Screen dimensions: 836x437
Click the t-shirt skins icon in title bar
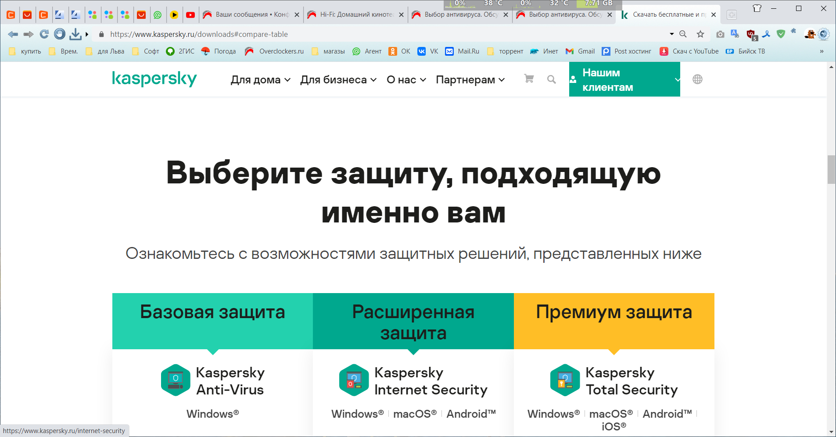(757, 8)
